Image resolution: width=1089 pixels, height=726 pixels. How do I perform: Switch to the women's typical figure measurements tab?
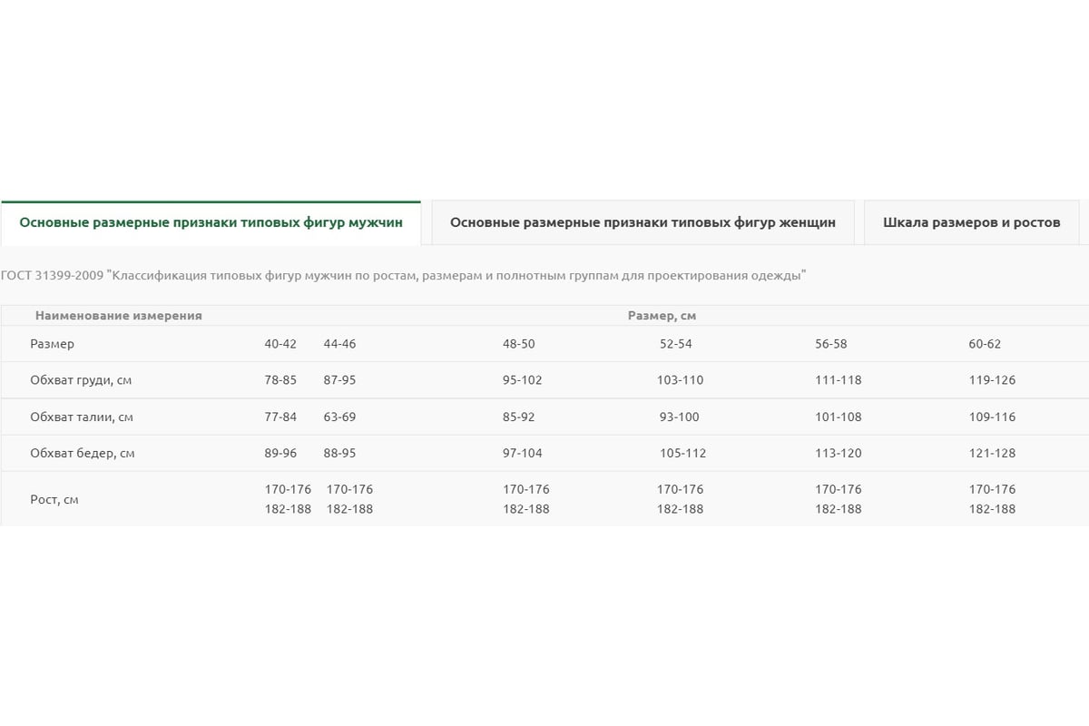tap(643, 222)
